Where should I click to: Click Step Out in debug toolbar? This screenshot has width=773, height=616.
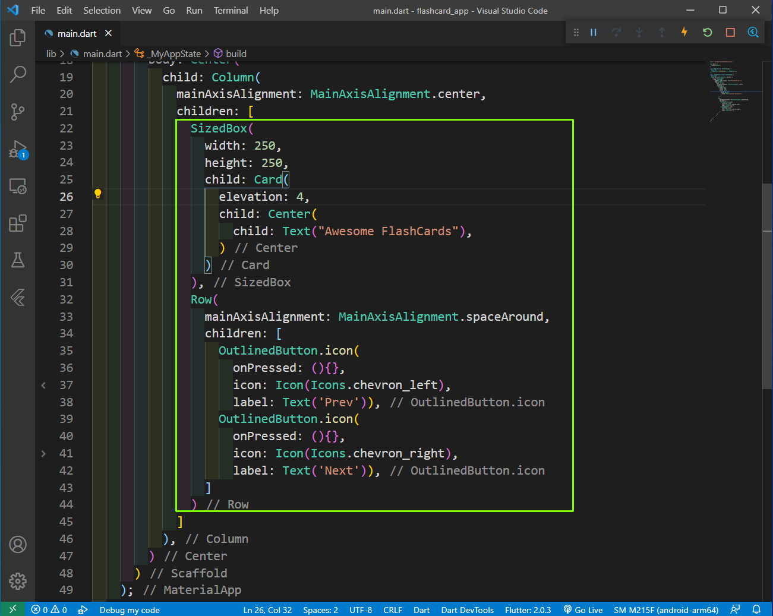point(661,33)
